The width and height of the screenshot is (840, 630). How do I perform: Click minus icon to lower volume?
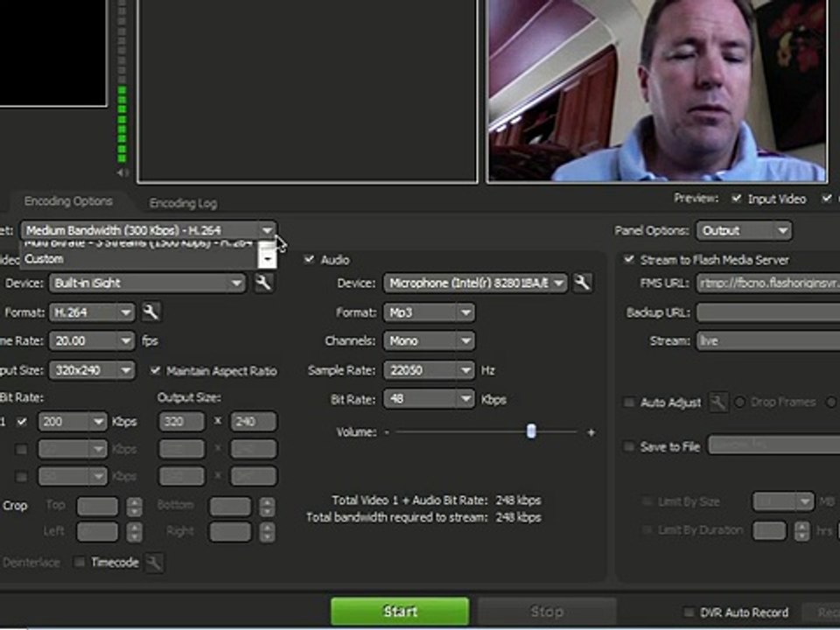point(387,431)
